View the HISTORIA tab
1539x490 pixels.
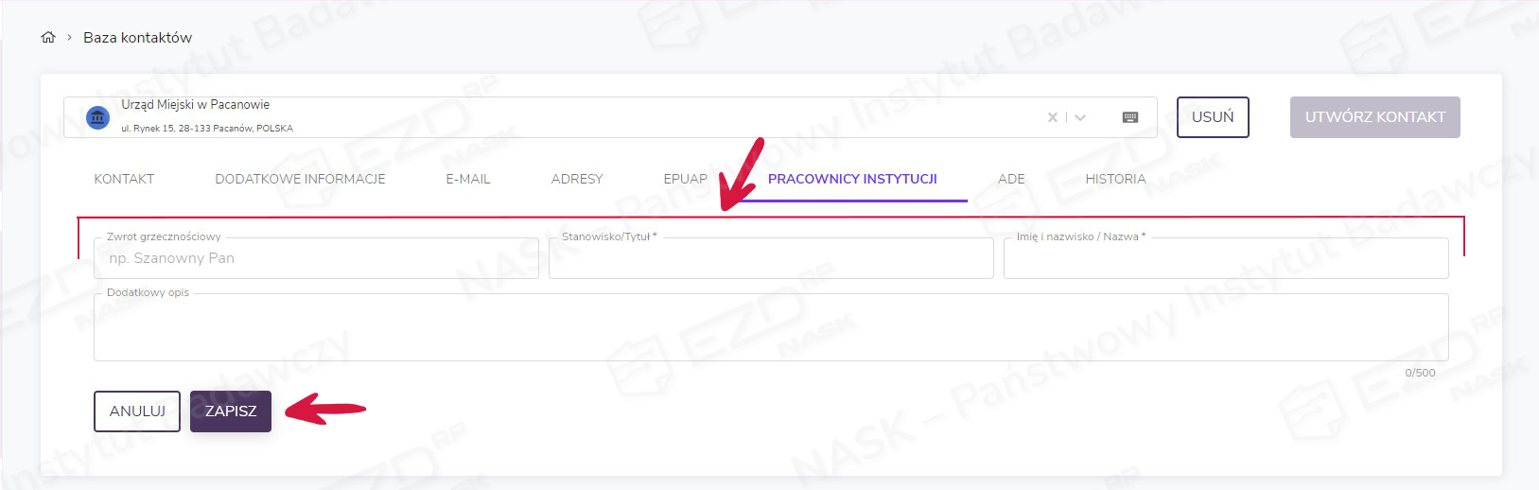point(1115,179)
